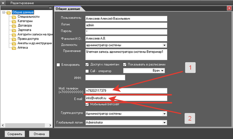Viewport: 233px width, 139px height.
Task: Click the Категории folder icon
Action: [14, 21]
